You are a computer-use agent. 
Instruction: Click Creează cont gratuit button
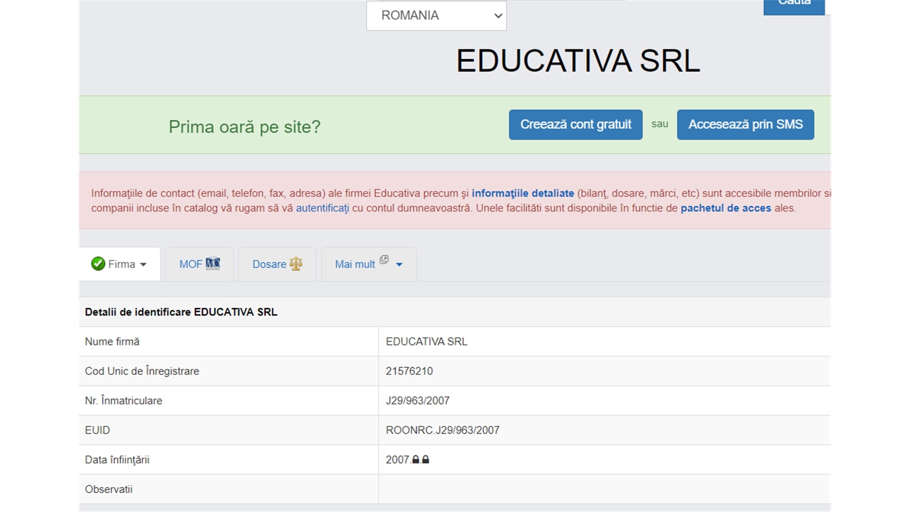click(x=576, y=125)
